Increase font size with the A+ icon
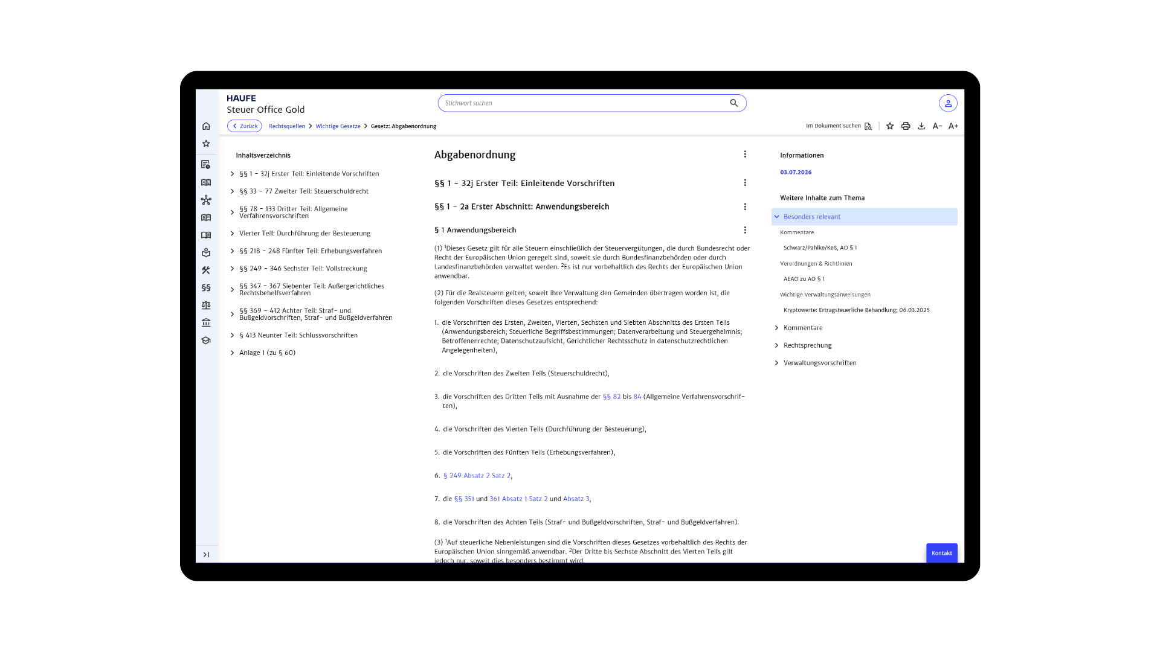This screenshot has height=652, width=1160. [x=953, y=126]
